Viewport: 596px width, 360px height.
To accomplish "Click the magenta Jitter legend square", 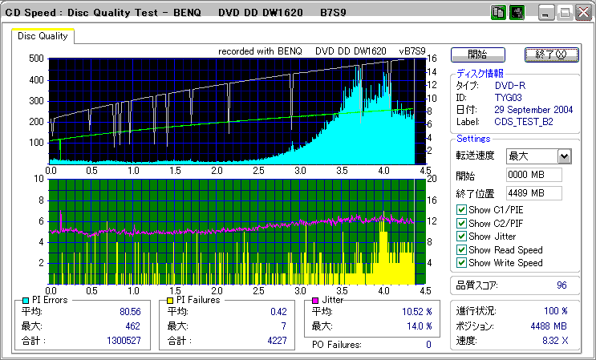I will point(315,300).
